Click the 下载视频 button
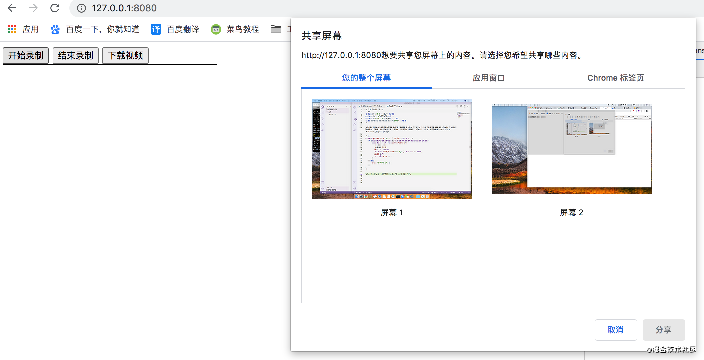 click(125, 55)
